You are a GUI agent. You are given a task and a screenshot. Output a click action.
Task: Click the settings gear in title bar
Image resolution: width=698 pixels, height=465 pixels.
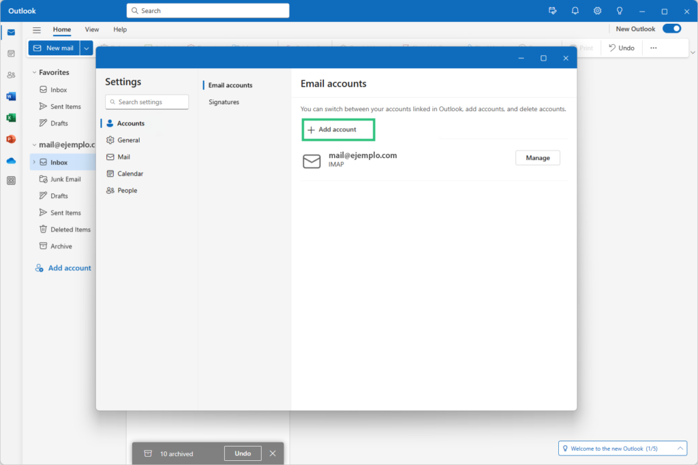pyautogui.click(x=597, y=11)
